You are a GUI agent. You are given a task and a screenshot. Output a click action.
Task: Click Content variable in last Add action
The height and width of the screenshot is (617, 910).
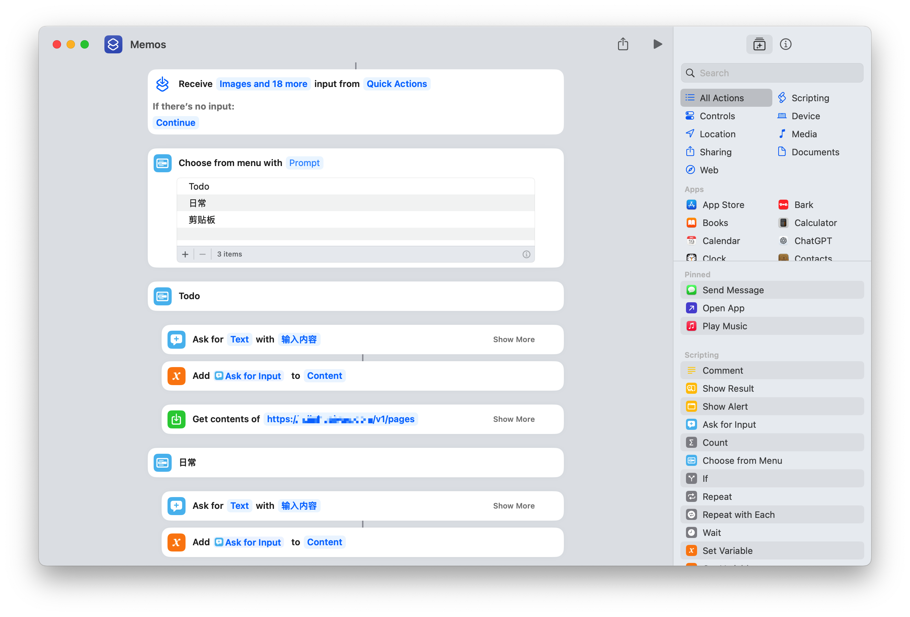coord(324,542)
